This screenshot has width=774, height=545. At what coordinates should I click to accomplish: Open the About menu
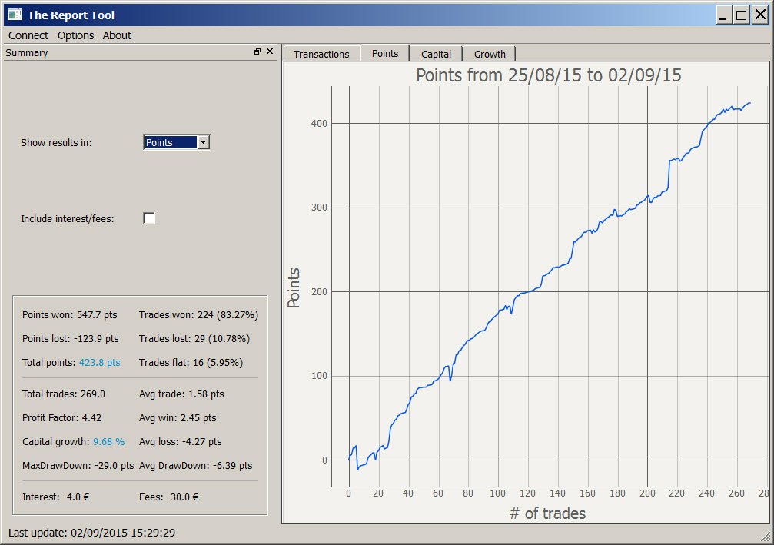coord(117,35)
